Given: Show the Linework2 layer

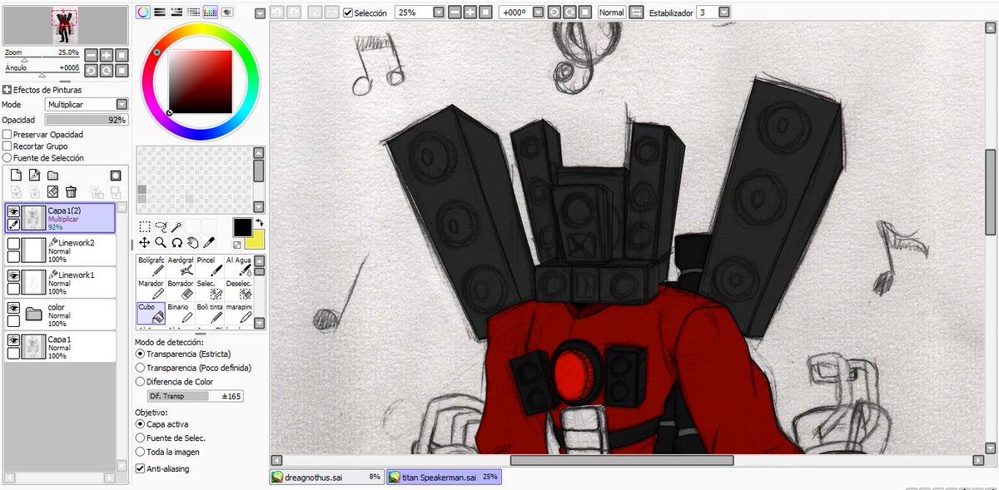Looking at the screenshot, I should (13, 243).
